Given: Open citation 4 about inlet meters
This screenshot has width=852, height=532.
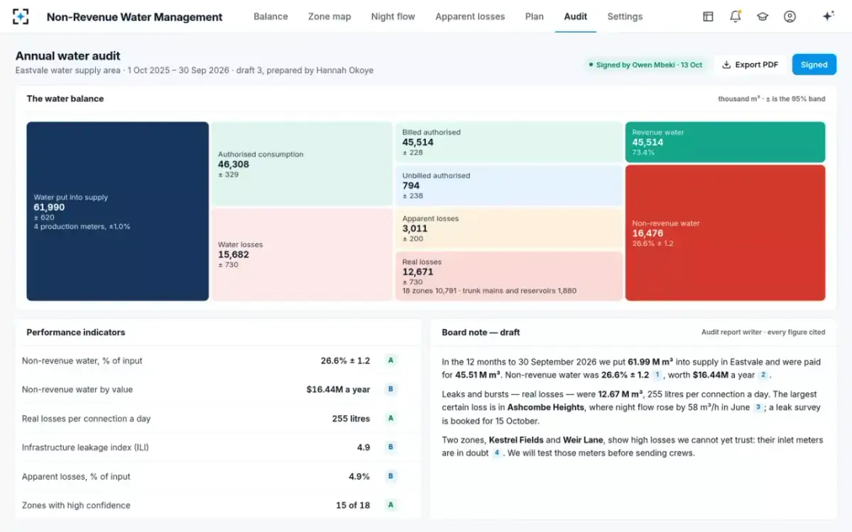Looking at the screenshot, I should pos(497,453).
